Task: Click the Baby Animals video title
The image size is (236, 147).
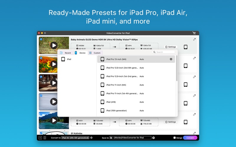Action: [x=104, y=40]
